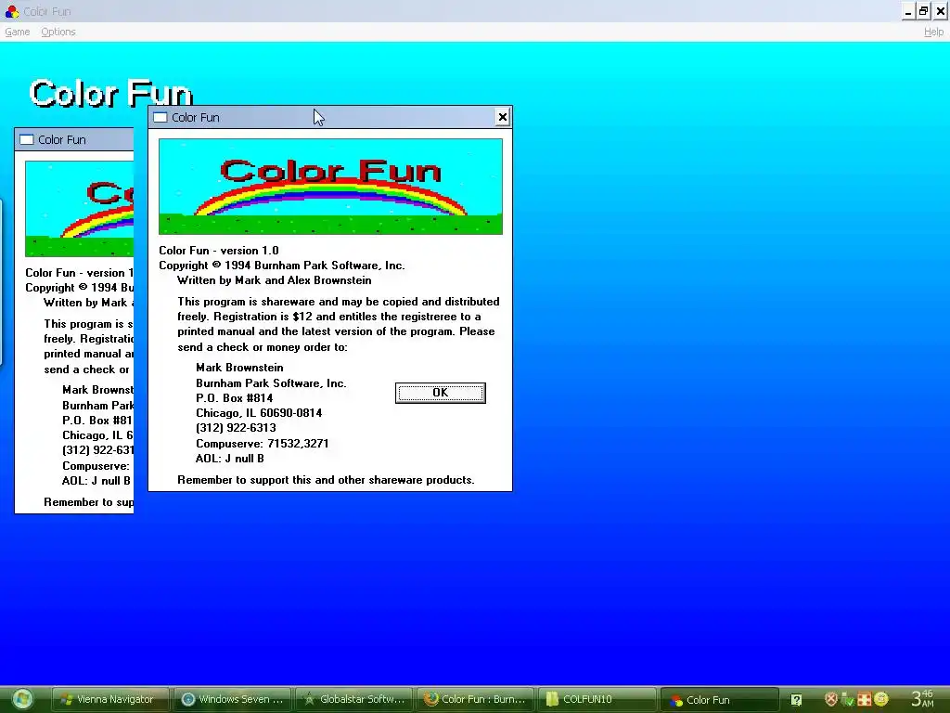This screenshot has height=713, width=950.
Task: Open the Help menu
Action: click(x=933, y=32)
